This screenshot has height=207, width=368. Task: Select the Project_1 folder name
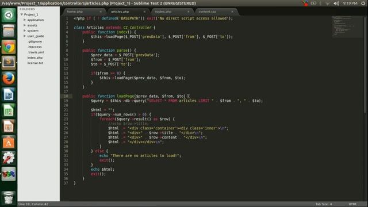[x=31, y=14]
